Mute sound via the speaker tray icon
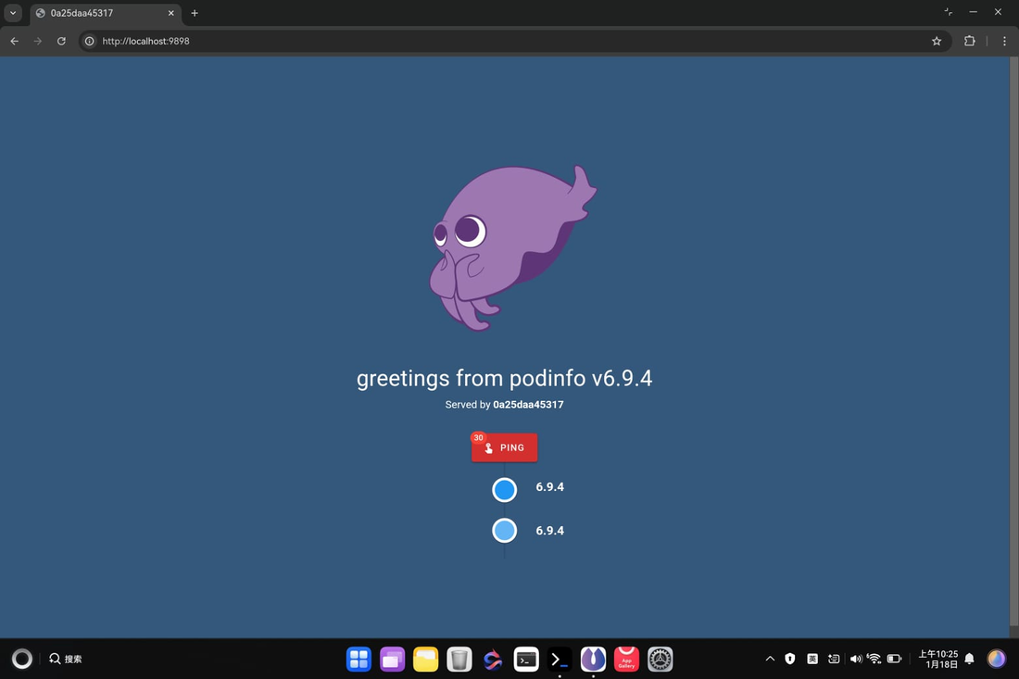This screenshot has height=679, width=1019. (854, 658)
